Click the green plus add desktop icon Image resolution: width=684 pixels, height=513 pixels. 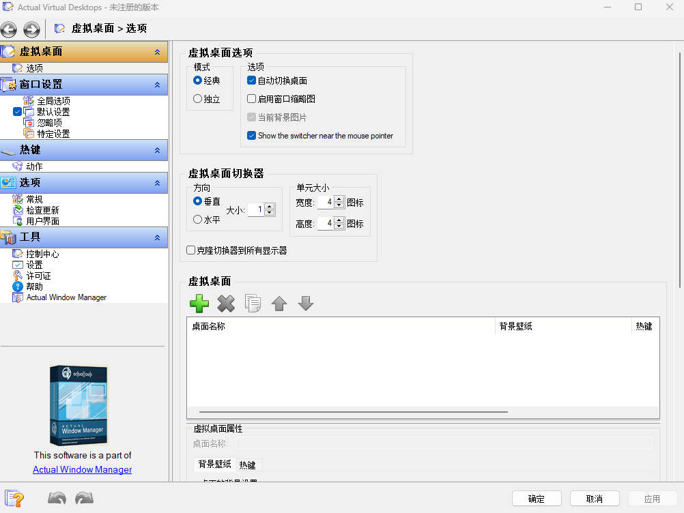click(199, 304)
